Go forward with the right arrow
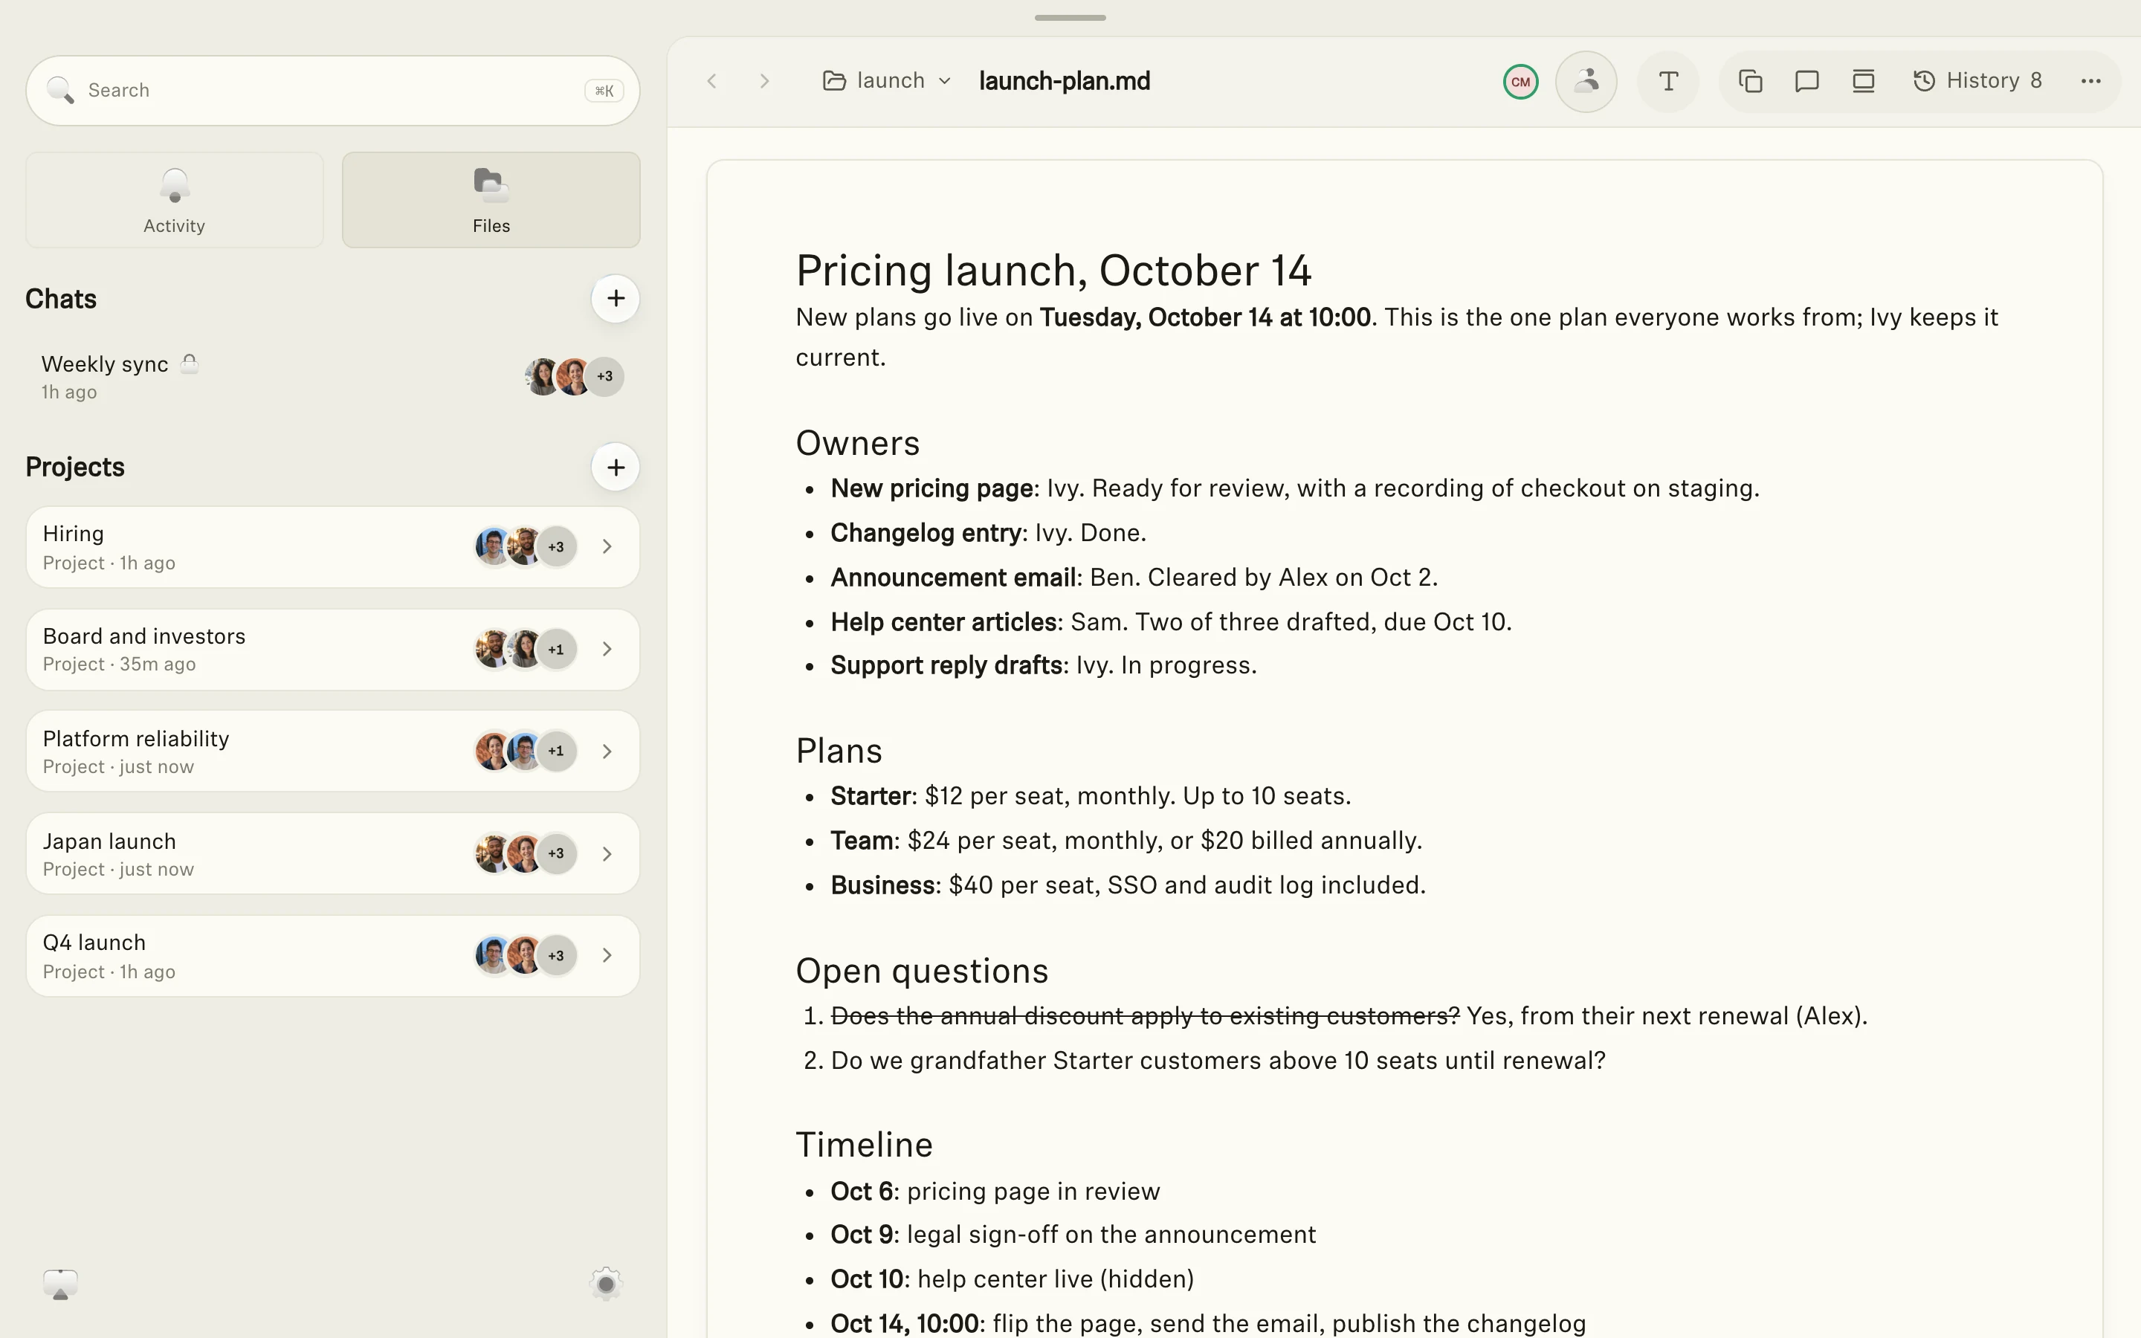 tap(765, 82)
